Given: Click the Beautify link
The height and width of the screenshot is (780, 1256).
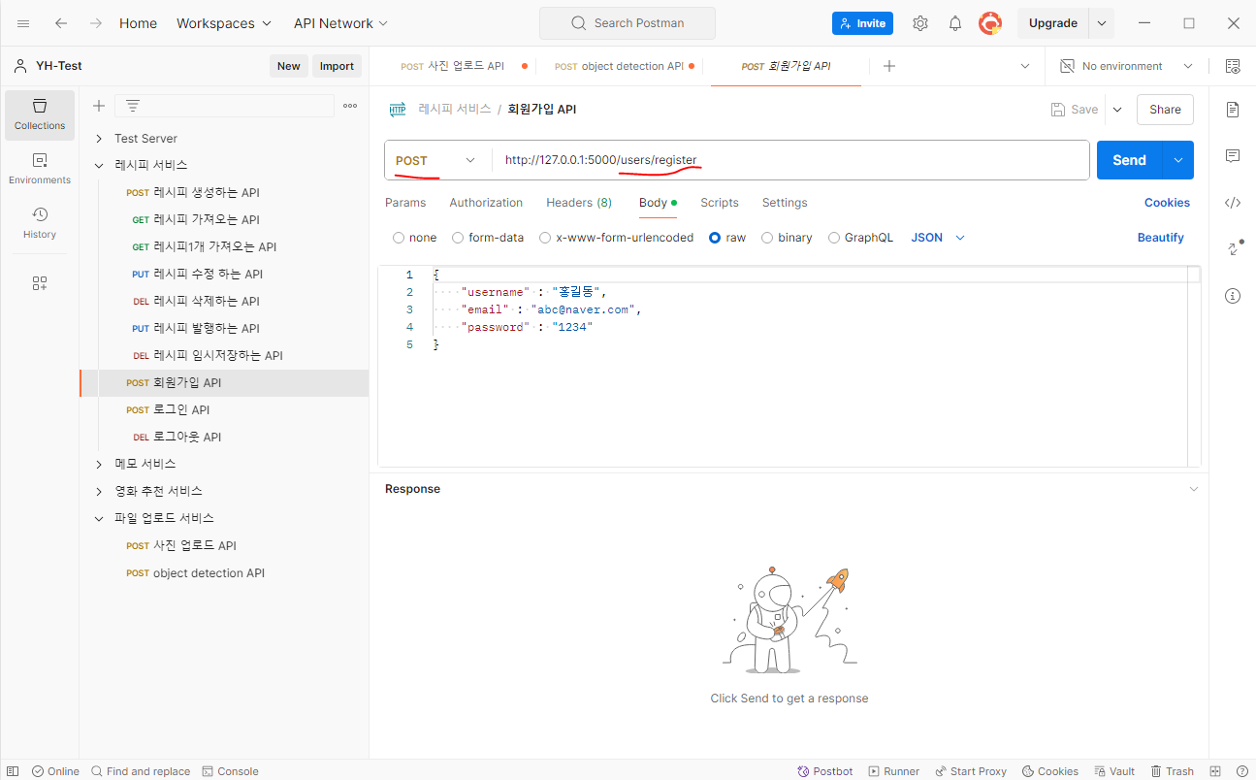Looking at the screenshot, I should 1161,238.
